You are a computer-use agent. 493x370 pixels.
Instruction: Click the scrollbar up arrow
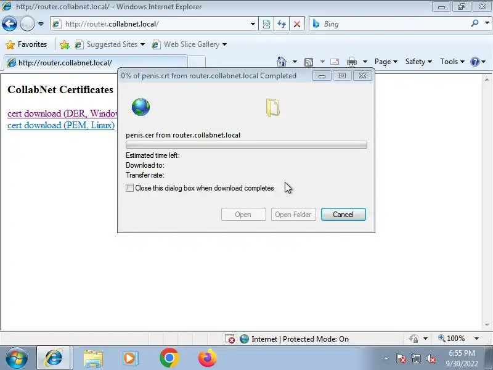(487, 80)
